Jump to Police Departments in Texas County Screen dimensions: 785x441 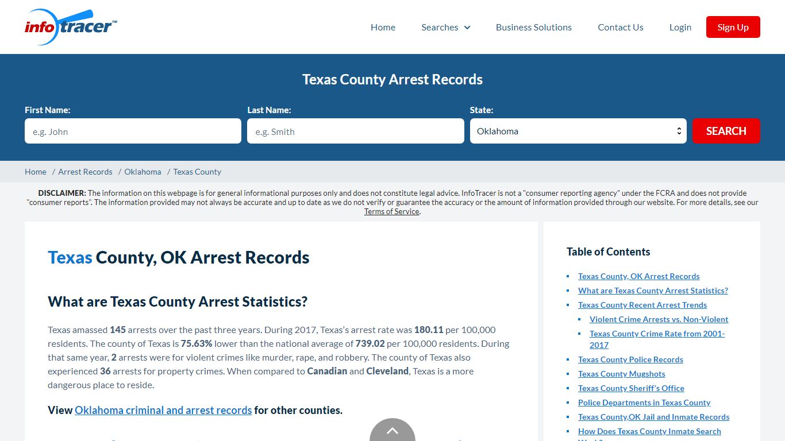[x=644, y=403]
